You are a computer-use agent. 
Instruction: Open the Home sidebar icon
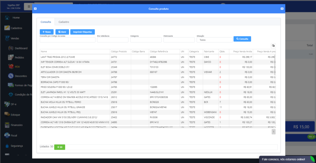tap(7, 18)
